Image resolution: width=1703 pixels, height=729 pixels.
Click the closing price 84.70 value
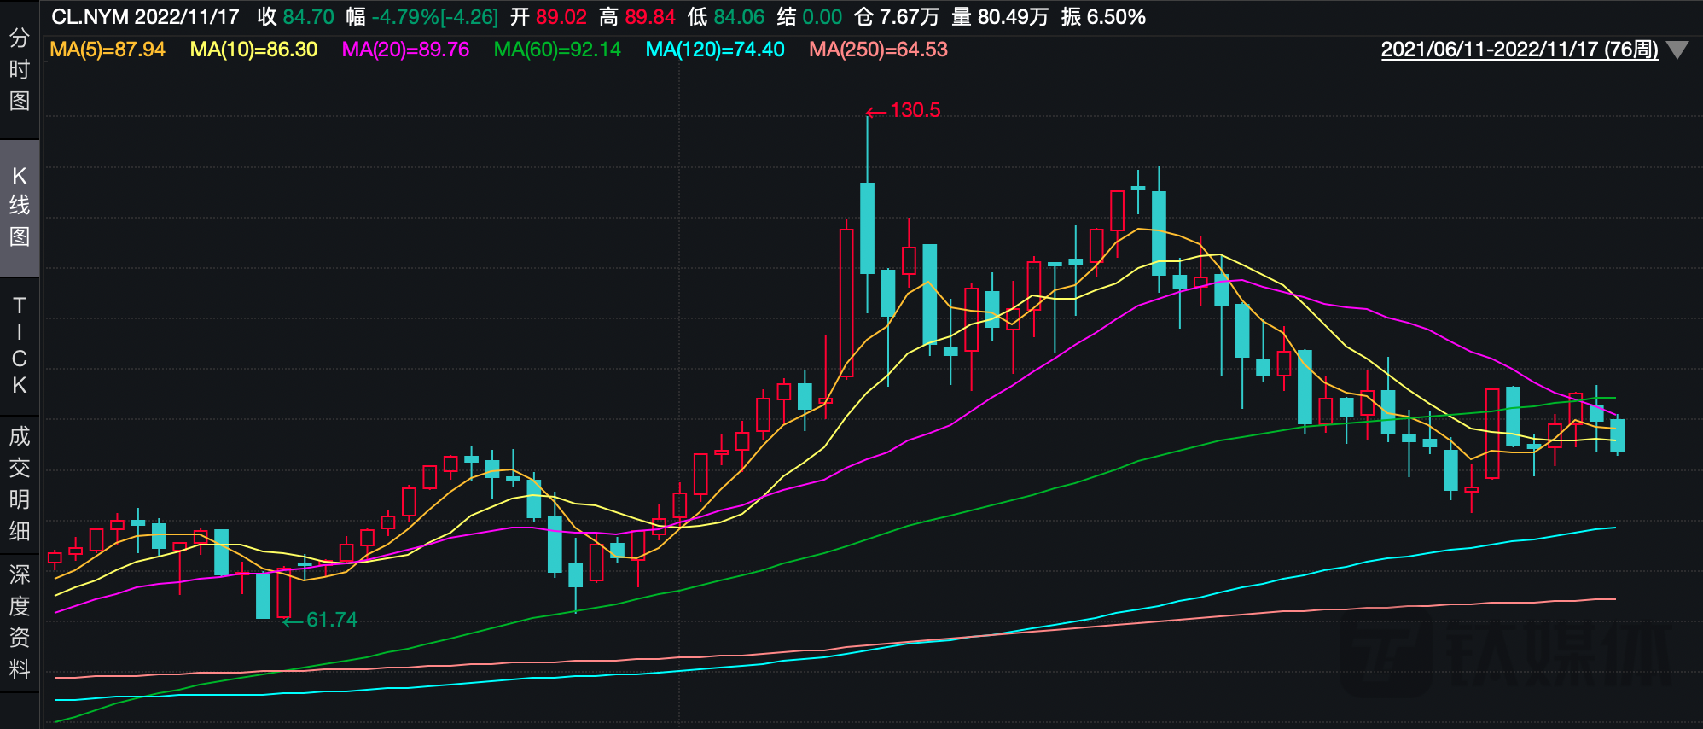coord(308,17)
